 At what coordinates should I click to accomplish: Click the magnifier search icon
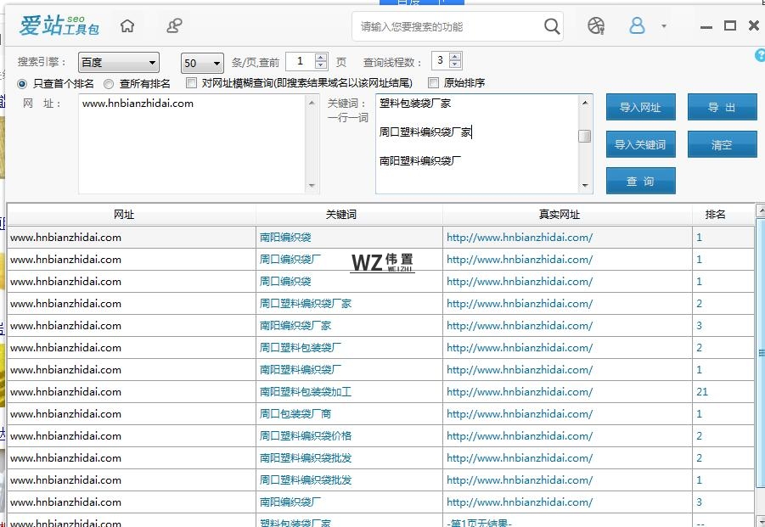click(x=552, y=26)
